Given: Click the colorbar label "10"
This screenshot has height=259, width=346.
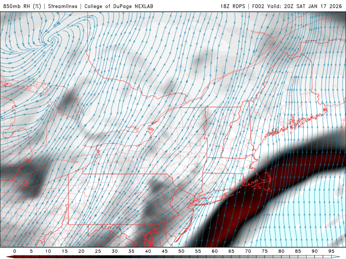Looking at the screenshot, I should [x=48, y=251].
